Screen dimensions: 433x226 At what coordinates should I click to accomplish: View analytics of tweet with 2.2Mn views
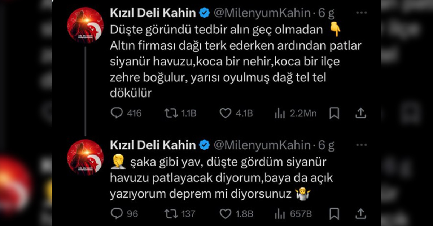point(280,114)
